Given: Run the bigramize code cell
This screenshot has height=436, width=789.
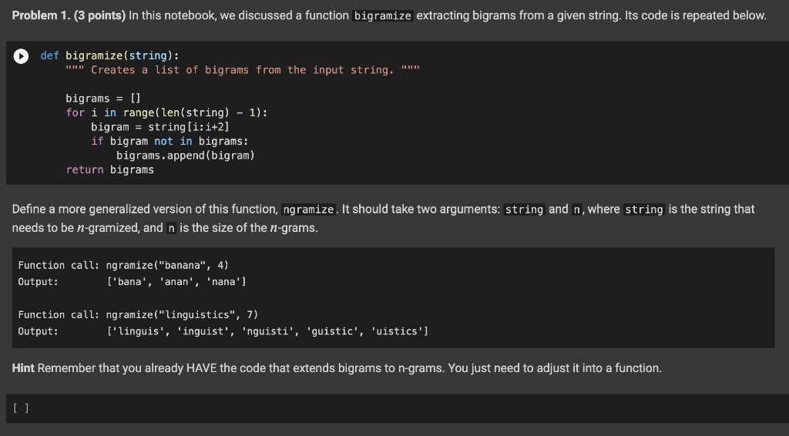Looking at the screenshot, I should 21,55.
